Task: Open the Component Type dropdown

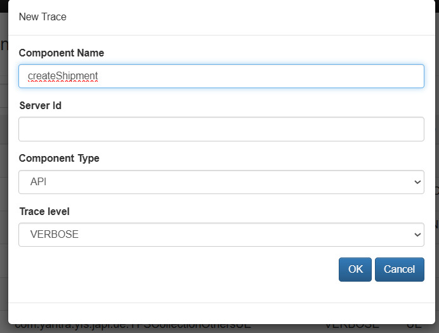Action: 221,181
